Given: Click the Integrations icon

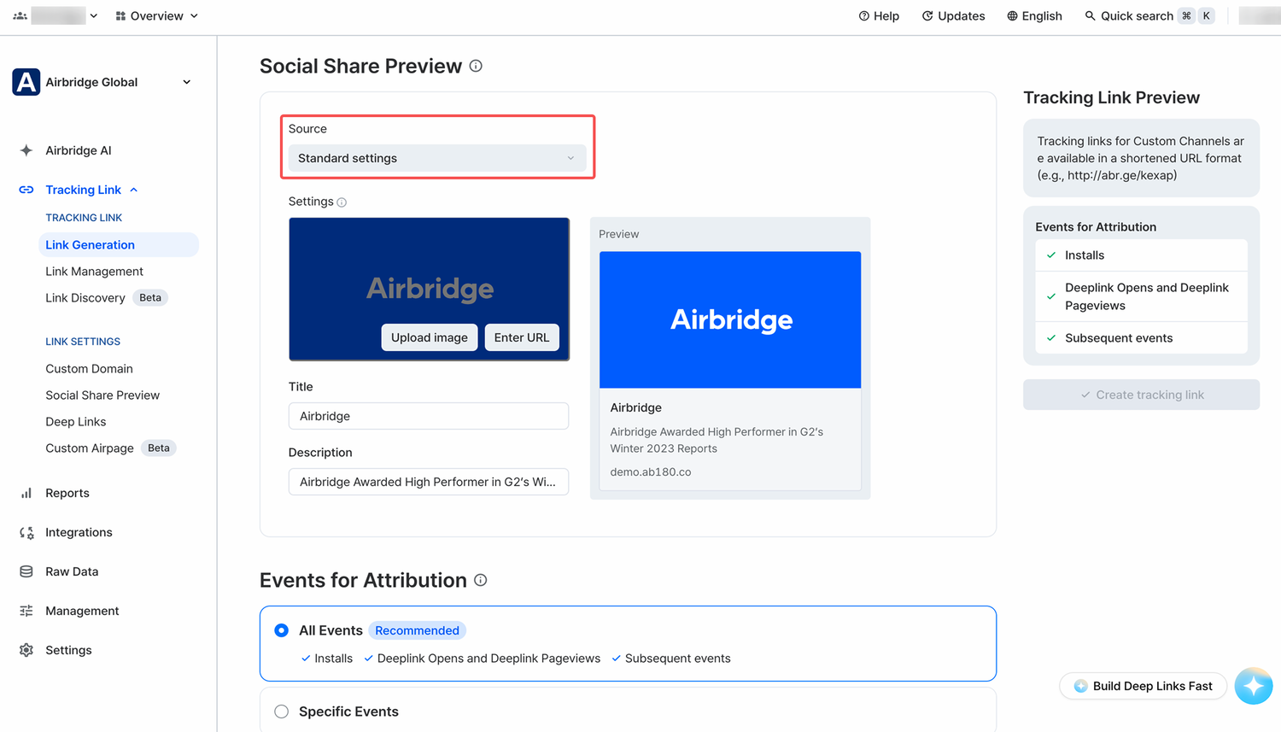Looking at the screenshot, I should coord(26,532).
